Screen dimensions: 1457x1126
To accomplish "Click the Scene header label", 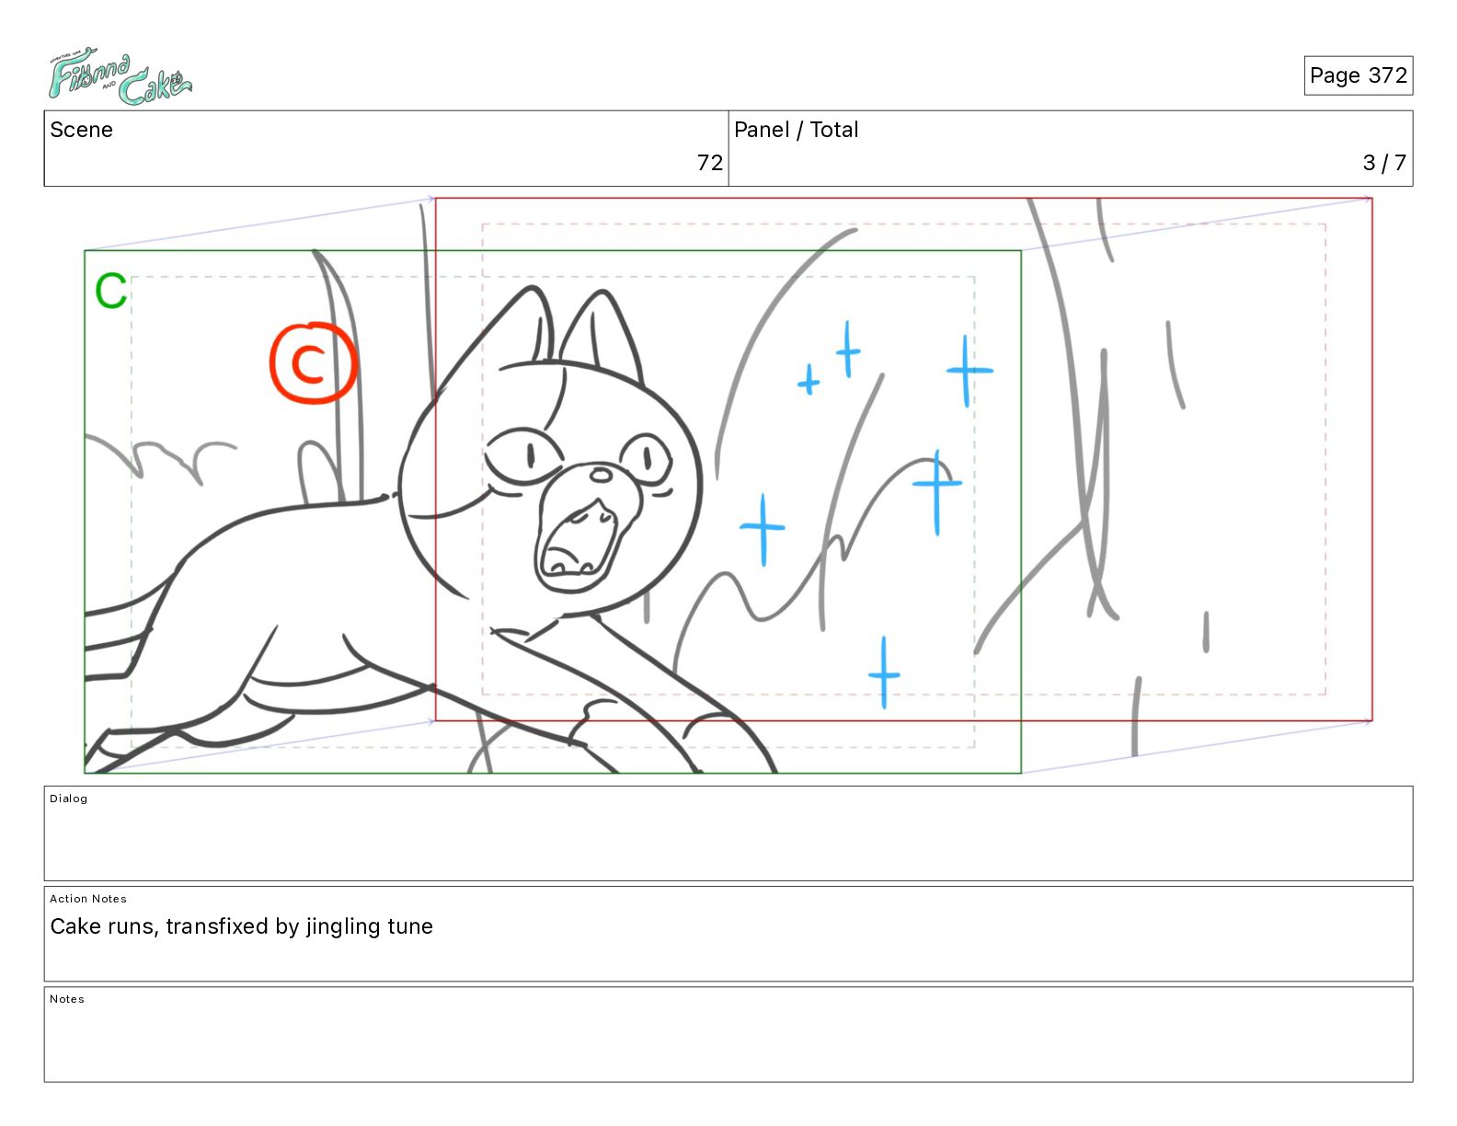I will [81, 130].
